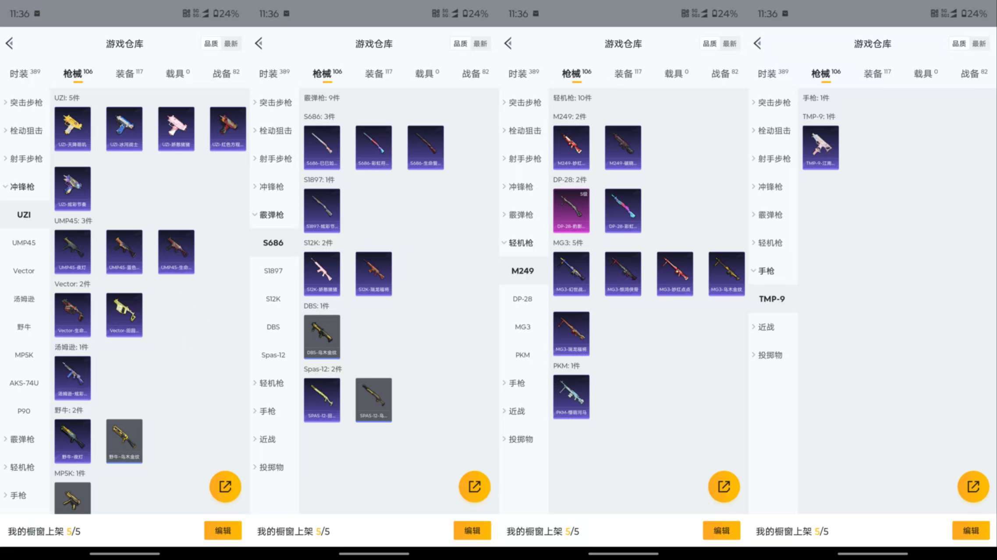Select P90 in the submachine gun sidebar

(x=24, y=411)
